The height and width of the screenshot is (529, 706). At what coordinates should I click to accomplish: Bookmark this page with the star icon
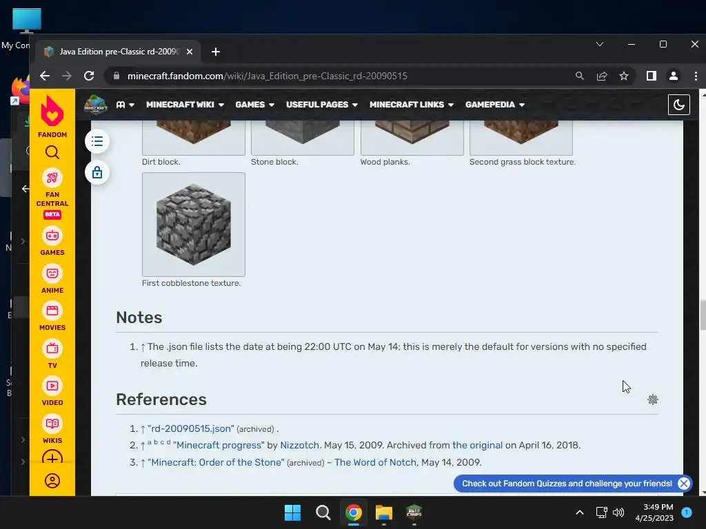pyautogui.click(x=623, y=76)
